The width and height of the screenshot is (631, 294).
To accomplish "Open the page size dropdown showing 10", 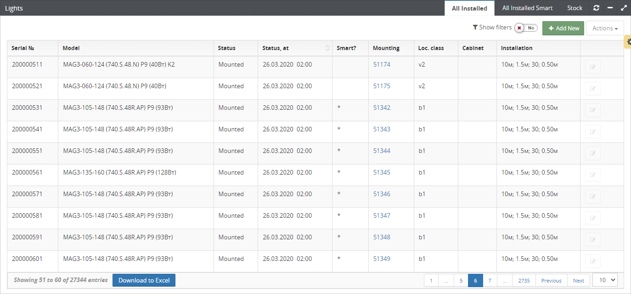I will point(605,280).
